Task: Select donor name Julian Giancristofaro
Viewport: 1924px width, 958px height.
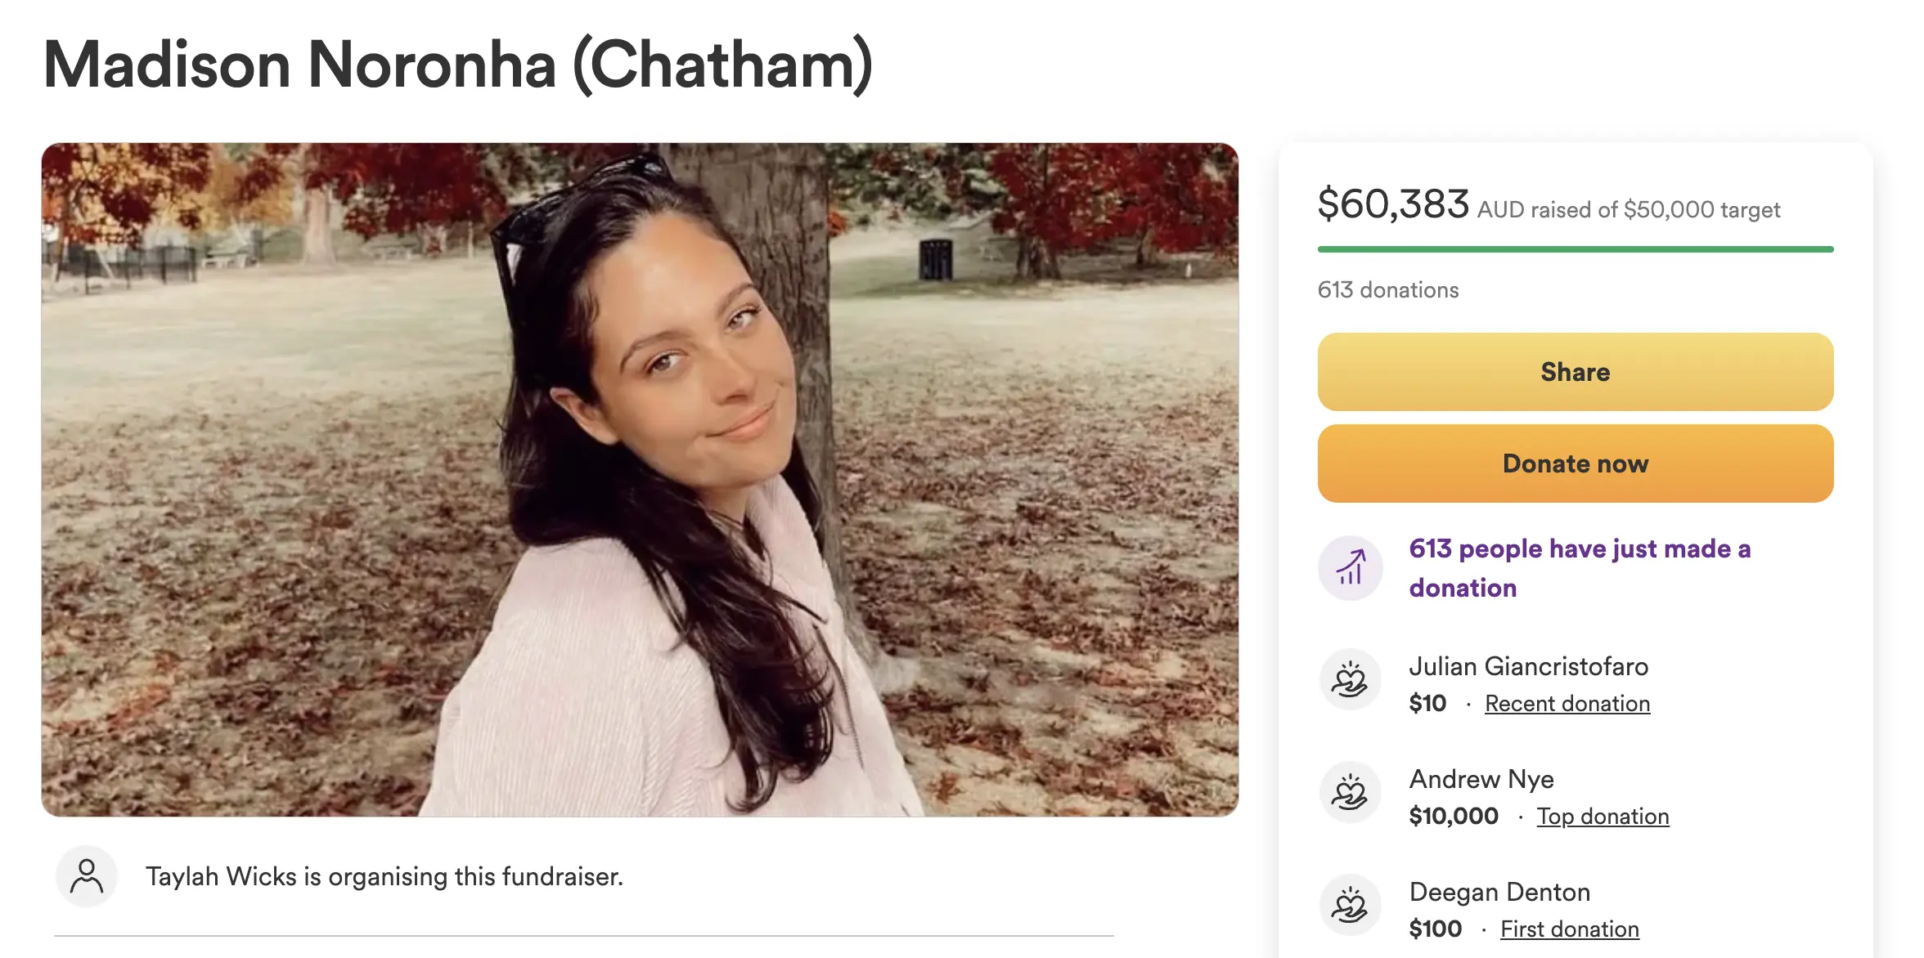Action: pos(1528,667)
